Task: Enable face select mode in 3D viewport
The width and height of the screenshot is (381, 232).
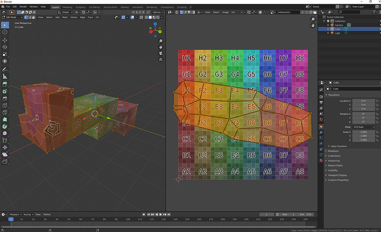Action: (34, 17)
